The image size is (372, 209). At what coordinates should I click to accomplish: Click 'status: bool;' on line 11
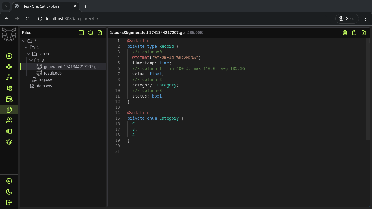click(148, 96)
